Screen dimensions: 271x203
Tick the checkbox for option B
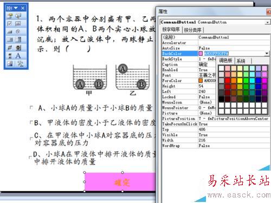pos(31,123)
